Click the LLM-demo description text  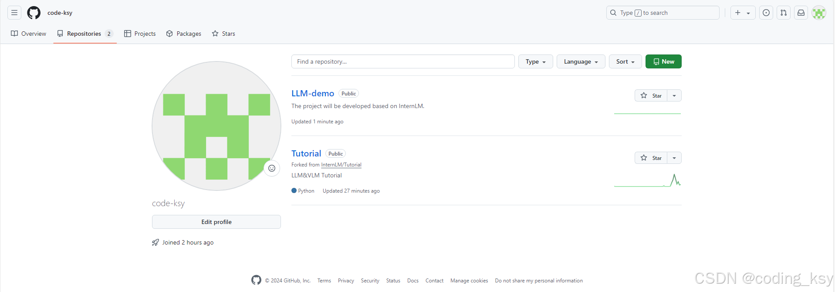click(358, 106)
